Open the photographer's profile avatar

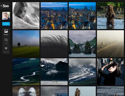pyautogui.click(x=6, y=16)
